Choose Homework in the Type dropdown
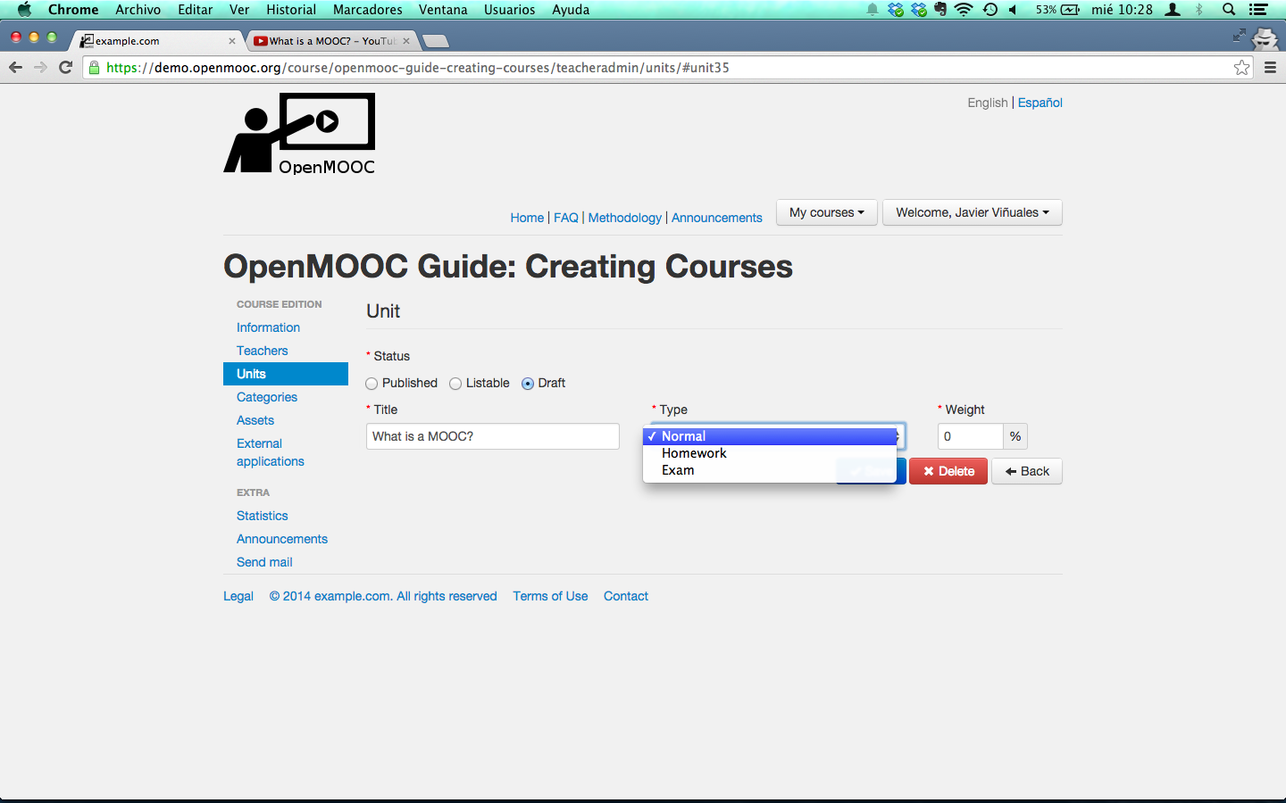Image resolution: width=1286 pixels, height=803 pixels. click(x=770, y=453)
